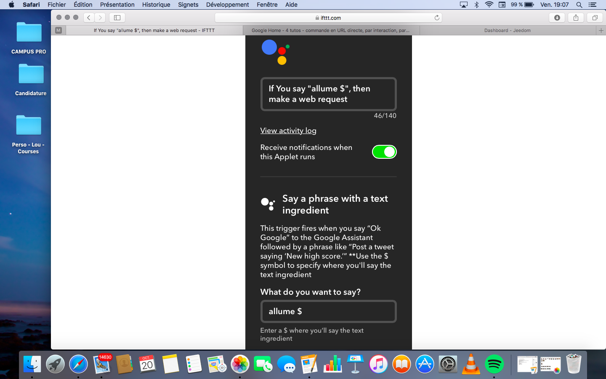The height and width of the screenshot is (379, 606).
Task: Open iBooks from the Dock
Action: (401, 364)
